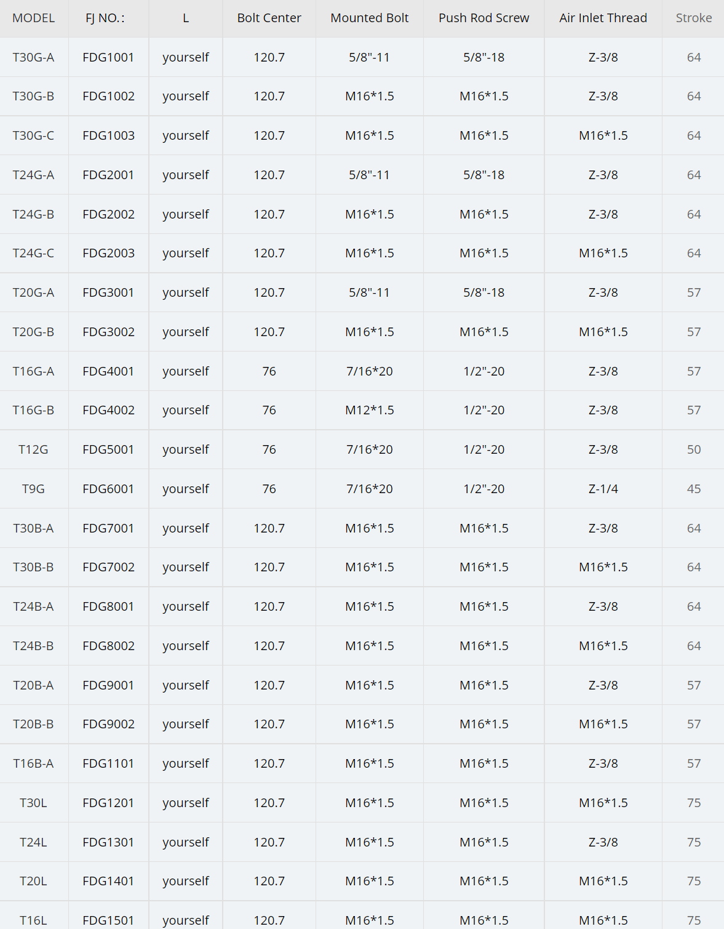Select part number FDG8001
724x929 pixels.
pos(108,606)
